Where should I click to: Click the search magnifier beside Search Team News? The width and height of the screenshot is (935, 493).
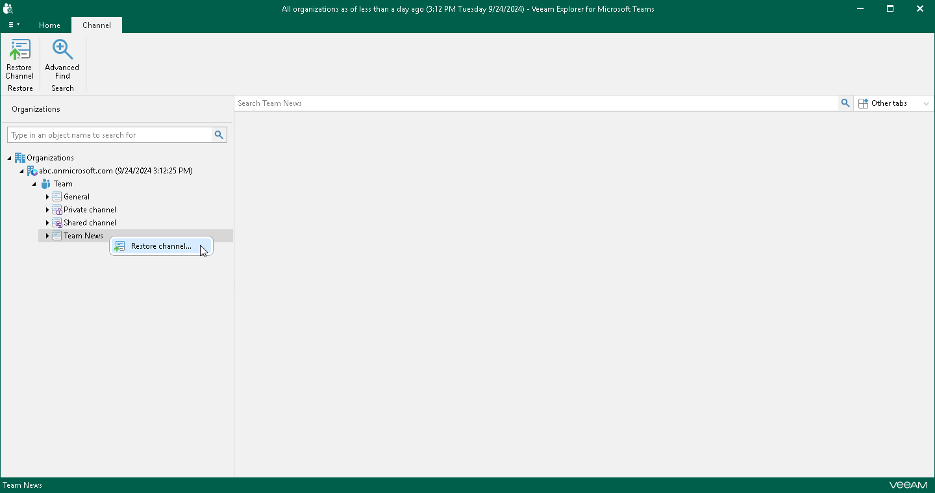[x=845, y=103]
